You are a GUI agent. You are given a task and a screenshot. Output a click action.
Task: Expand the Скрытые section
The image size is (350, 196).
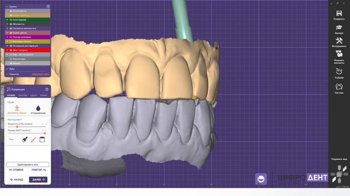pyautogui.click(x=7, y=74)
